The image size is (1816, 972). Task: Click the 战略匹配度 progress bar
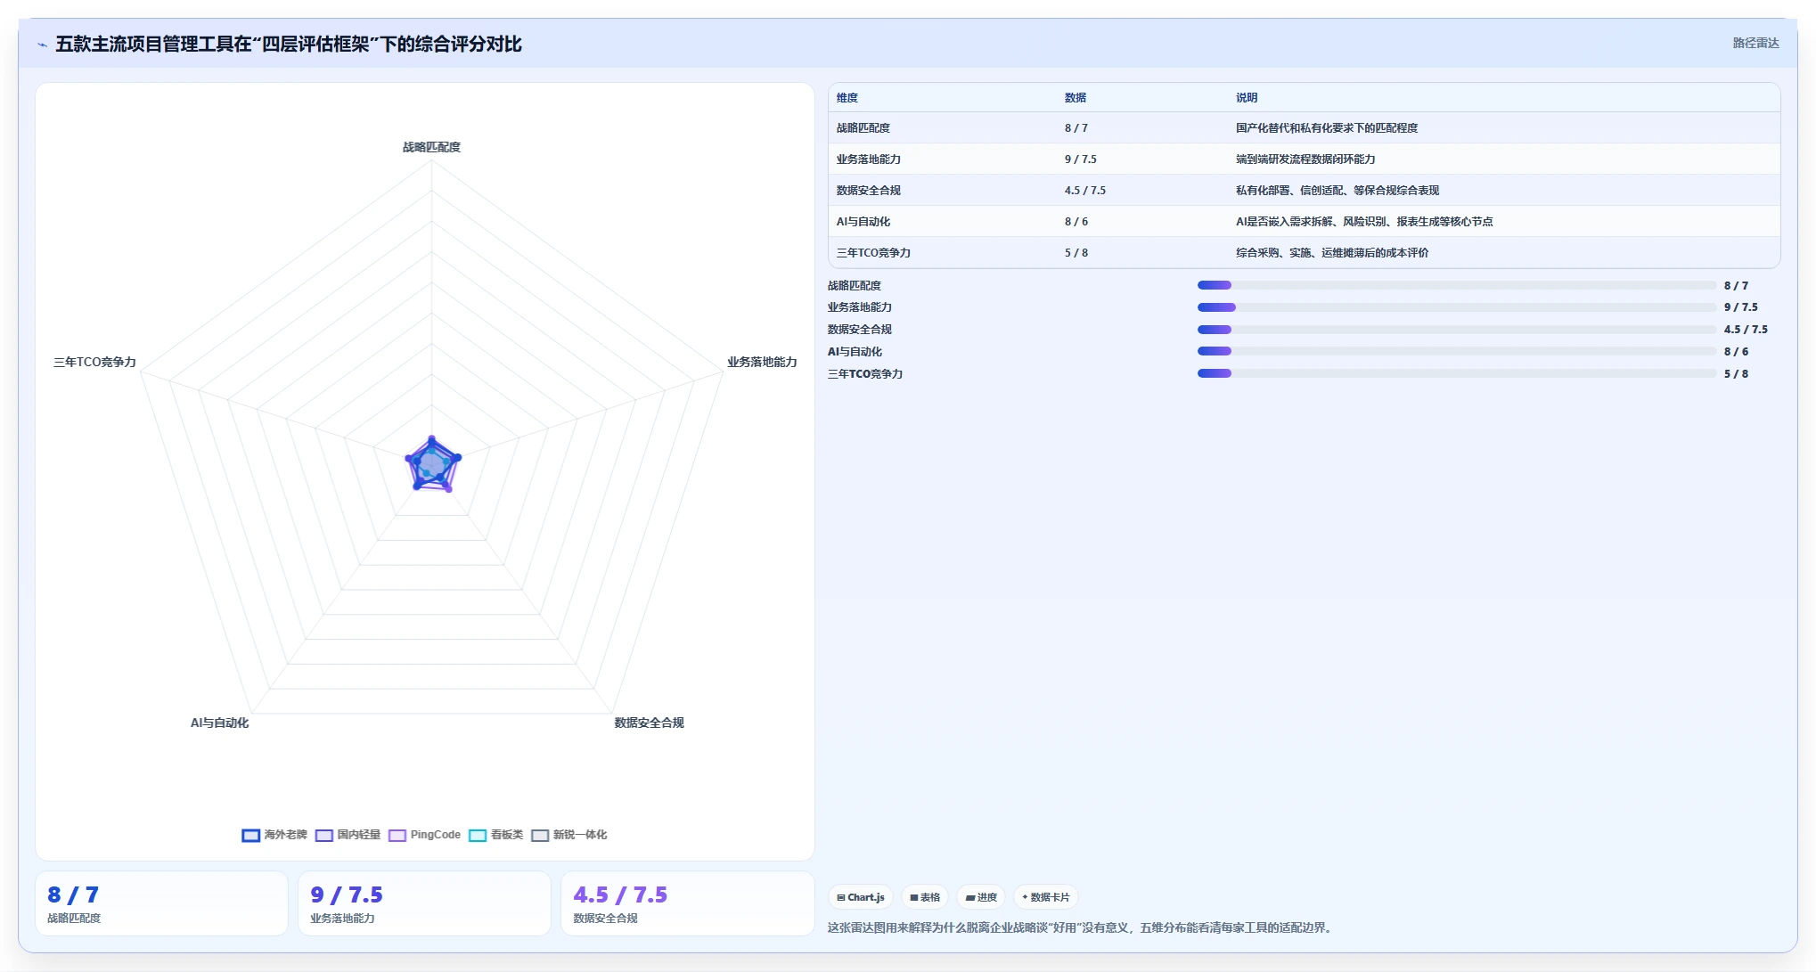(1457, 285)
